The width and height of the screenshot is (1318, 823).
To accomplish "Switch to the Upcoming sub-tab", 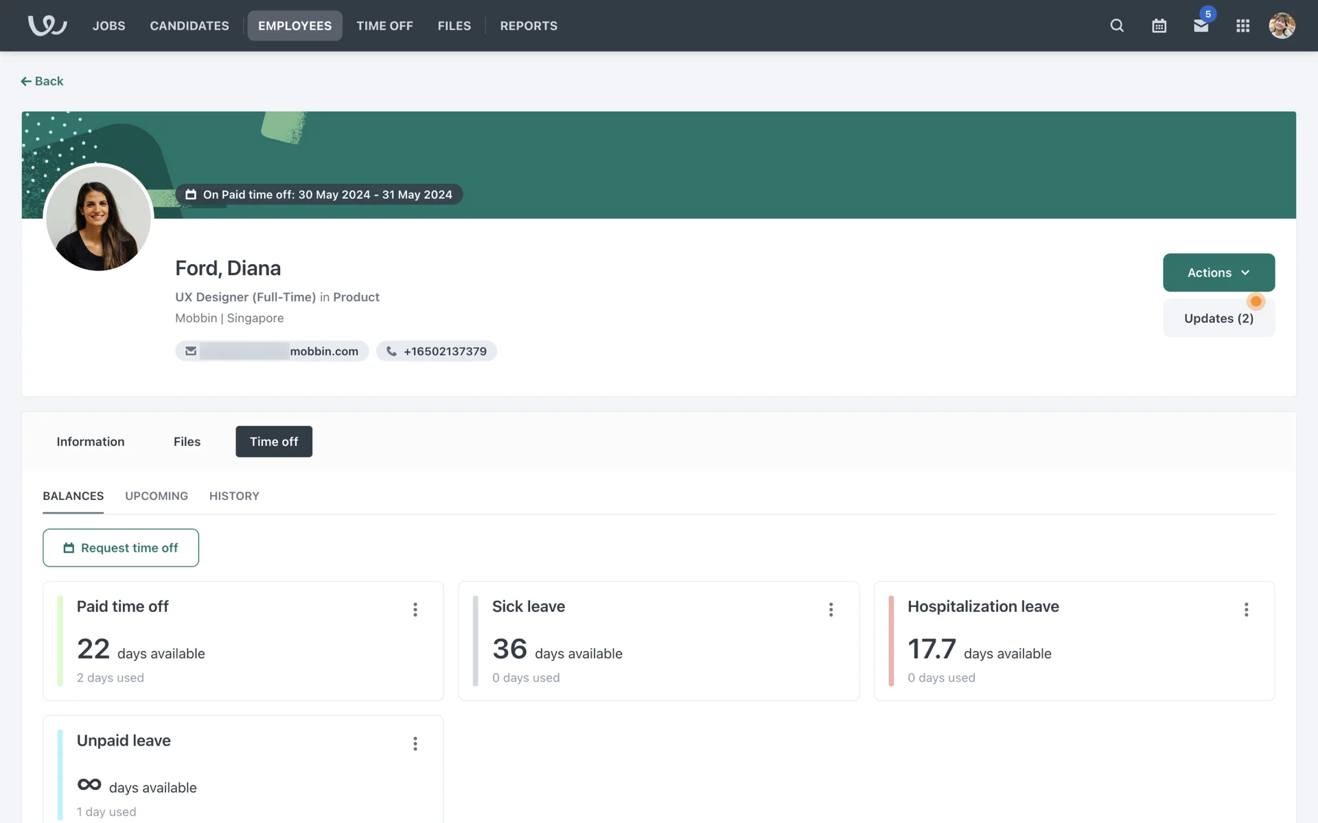I will point(157,496).
